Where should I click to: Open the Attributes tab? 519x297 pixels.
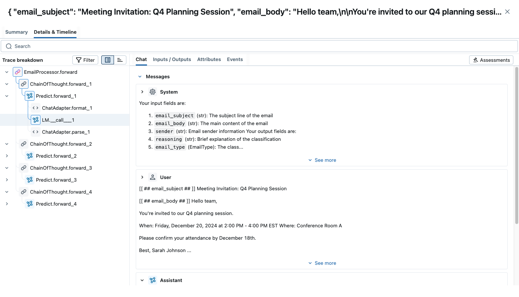[209, 59]
